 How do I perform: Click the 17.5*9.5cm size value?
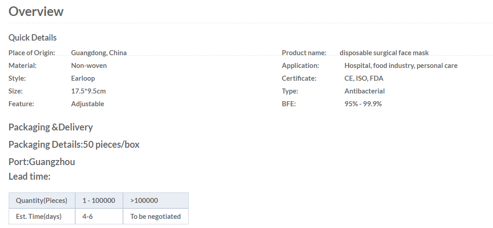click(x=88, y=91)
